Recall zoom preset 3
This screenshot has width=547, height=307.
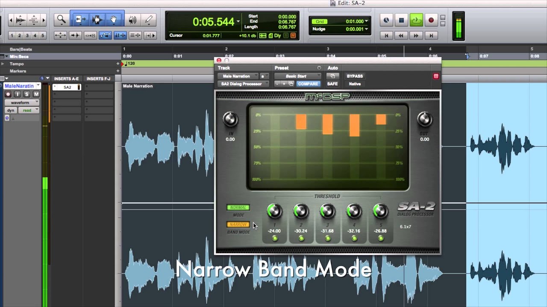pos(27,35)
